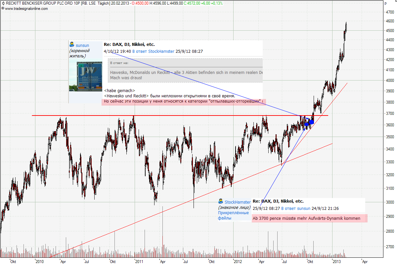The height and width of the screenshot is (264, 397).
Task: Click the StockHamster user avatar icon
Action: [x=221, y=201]
